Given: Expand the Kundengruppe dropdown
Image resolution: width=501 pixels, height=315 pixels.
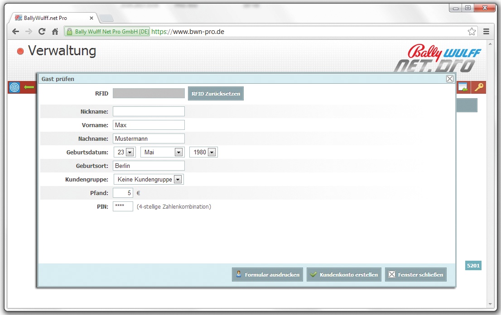Looking at the screenshot, I should pos(178,180).
